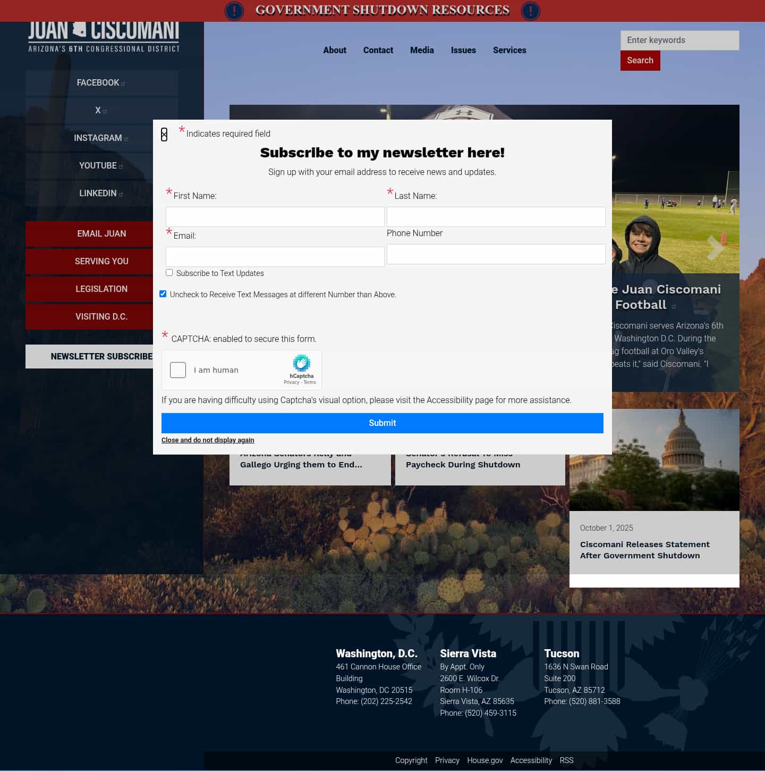Click the Washington, D.C. office heading
Image resolution: width=765 pixels, height=771 pixels.
(377, 653)
